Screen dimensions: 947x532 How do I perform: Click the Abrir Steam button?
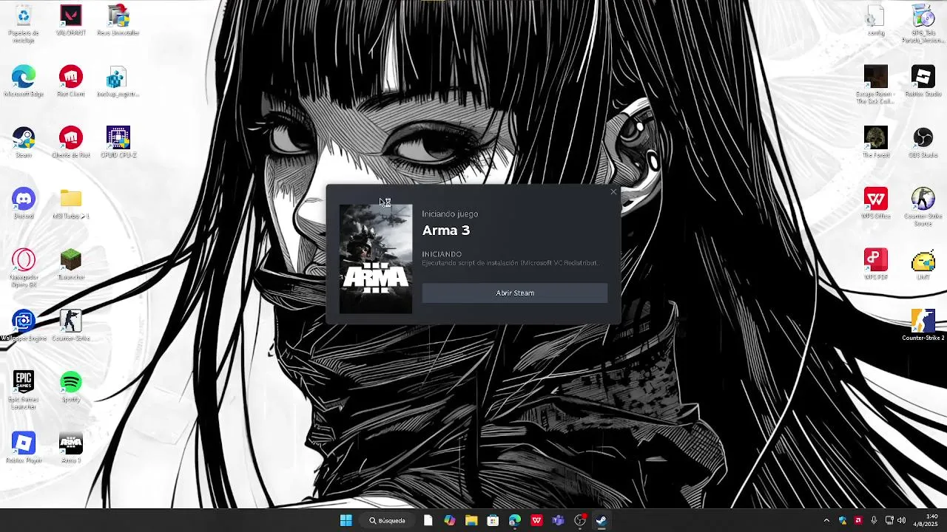514,293
